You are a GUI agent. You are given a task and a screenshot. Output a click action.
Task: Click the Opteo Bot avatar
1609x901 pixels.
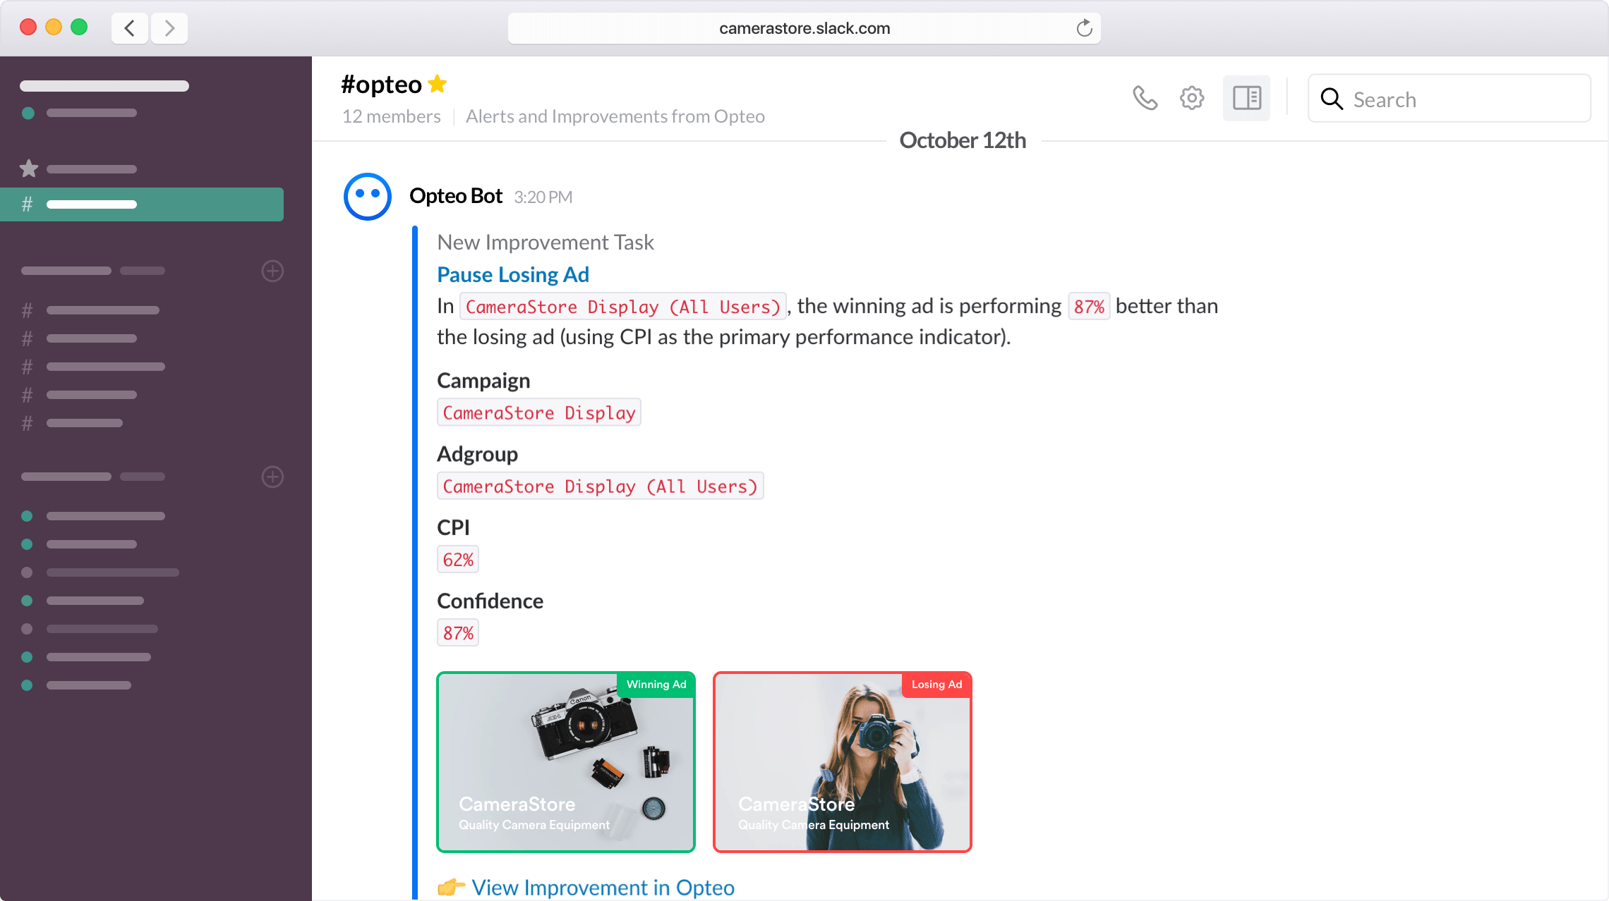pos(367,196)
